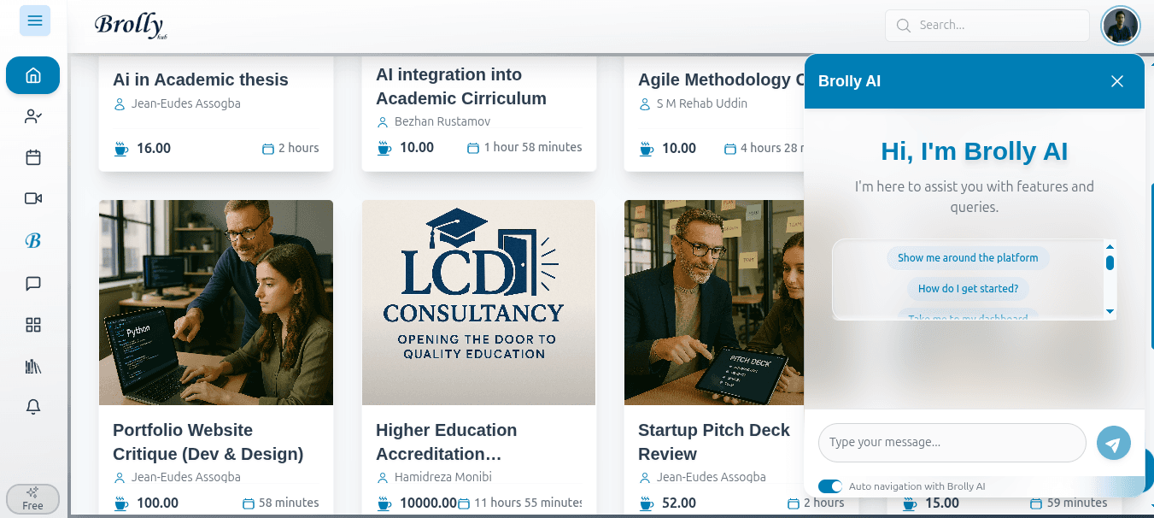Viewport: 1154px width, 518px height.
Task: Click the up arrow on the chat scrollbar
Action: pos(1110,245)
